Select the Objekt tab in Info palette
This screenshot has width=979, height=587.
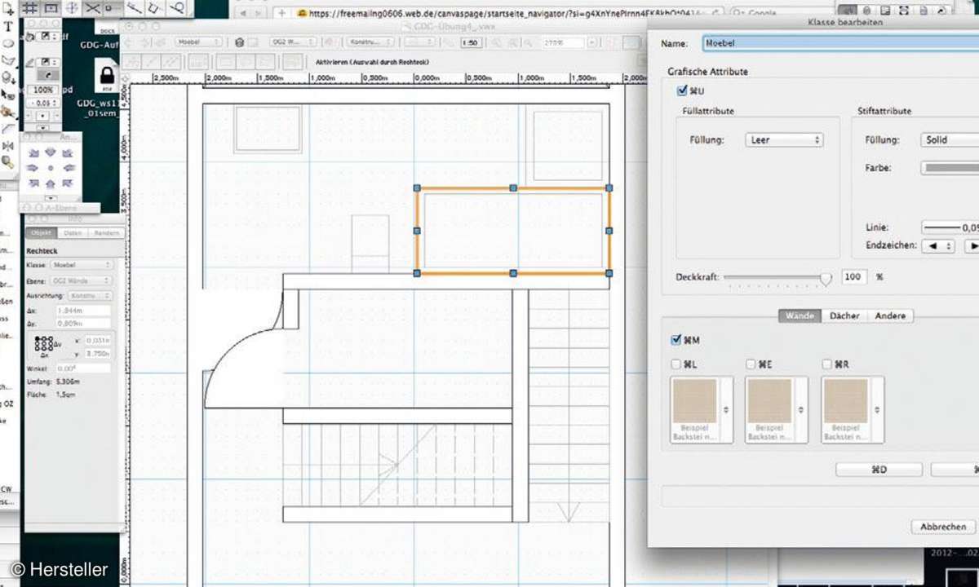41,234
